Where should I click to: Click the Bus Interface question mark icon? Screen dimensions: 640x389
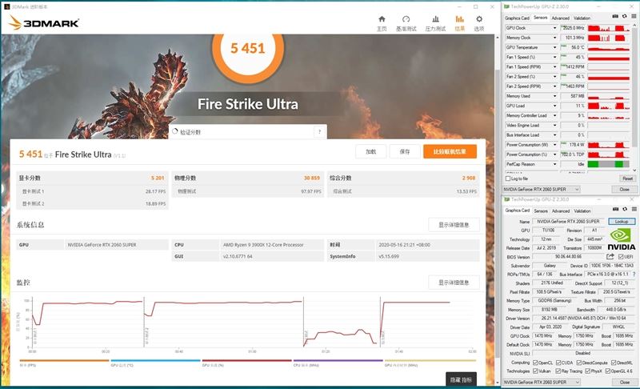pos(634,275)
